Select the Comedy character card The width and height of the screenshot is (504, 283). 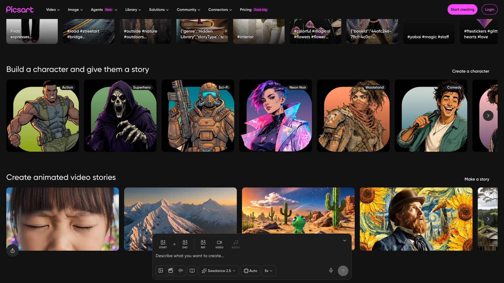[x=431, y=116]
